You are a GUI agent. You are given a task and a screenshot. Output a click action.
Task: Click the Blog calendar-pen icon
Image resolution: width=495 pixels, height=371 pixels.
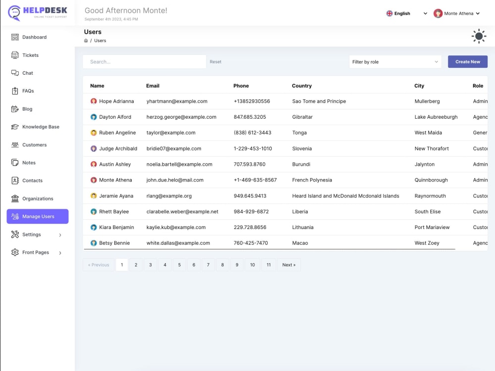[15, 109]
